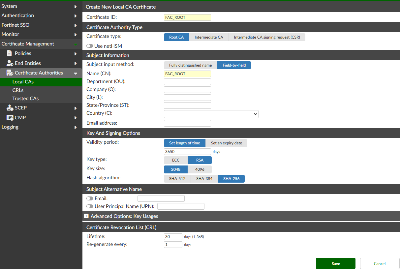
Task: Click the State/Province (ST) field
Action: 187,105
